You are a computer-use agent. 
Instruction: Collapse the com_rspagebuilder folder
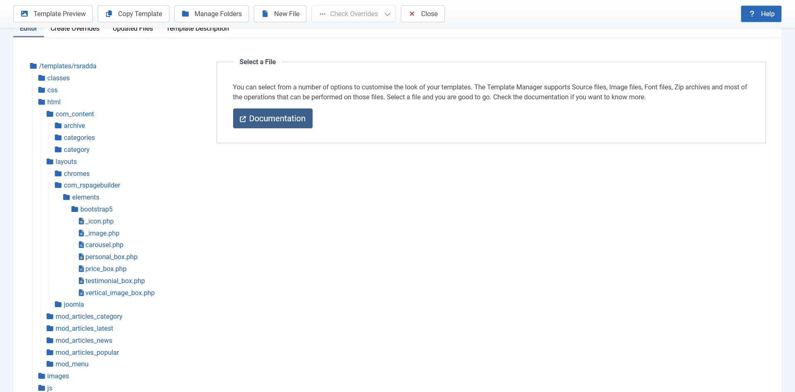click(x=92, y=185)
